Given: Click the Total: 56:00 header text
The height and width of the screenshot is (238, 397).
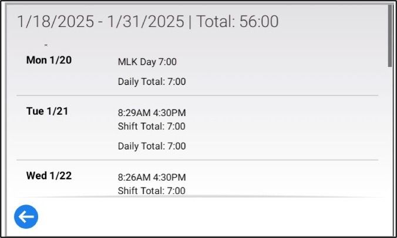Looking at the screenshot, I should (237, 22).
